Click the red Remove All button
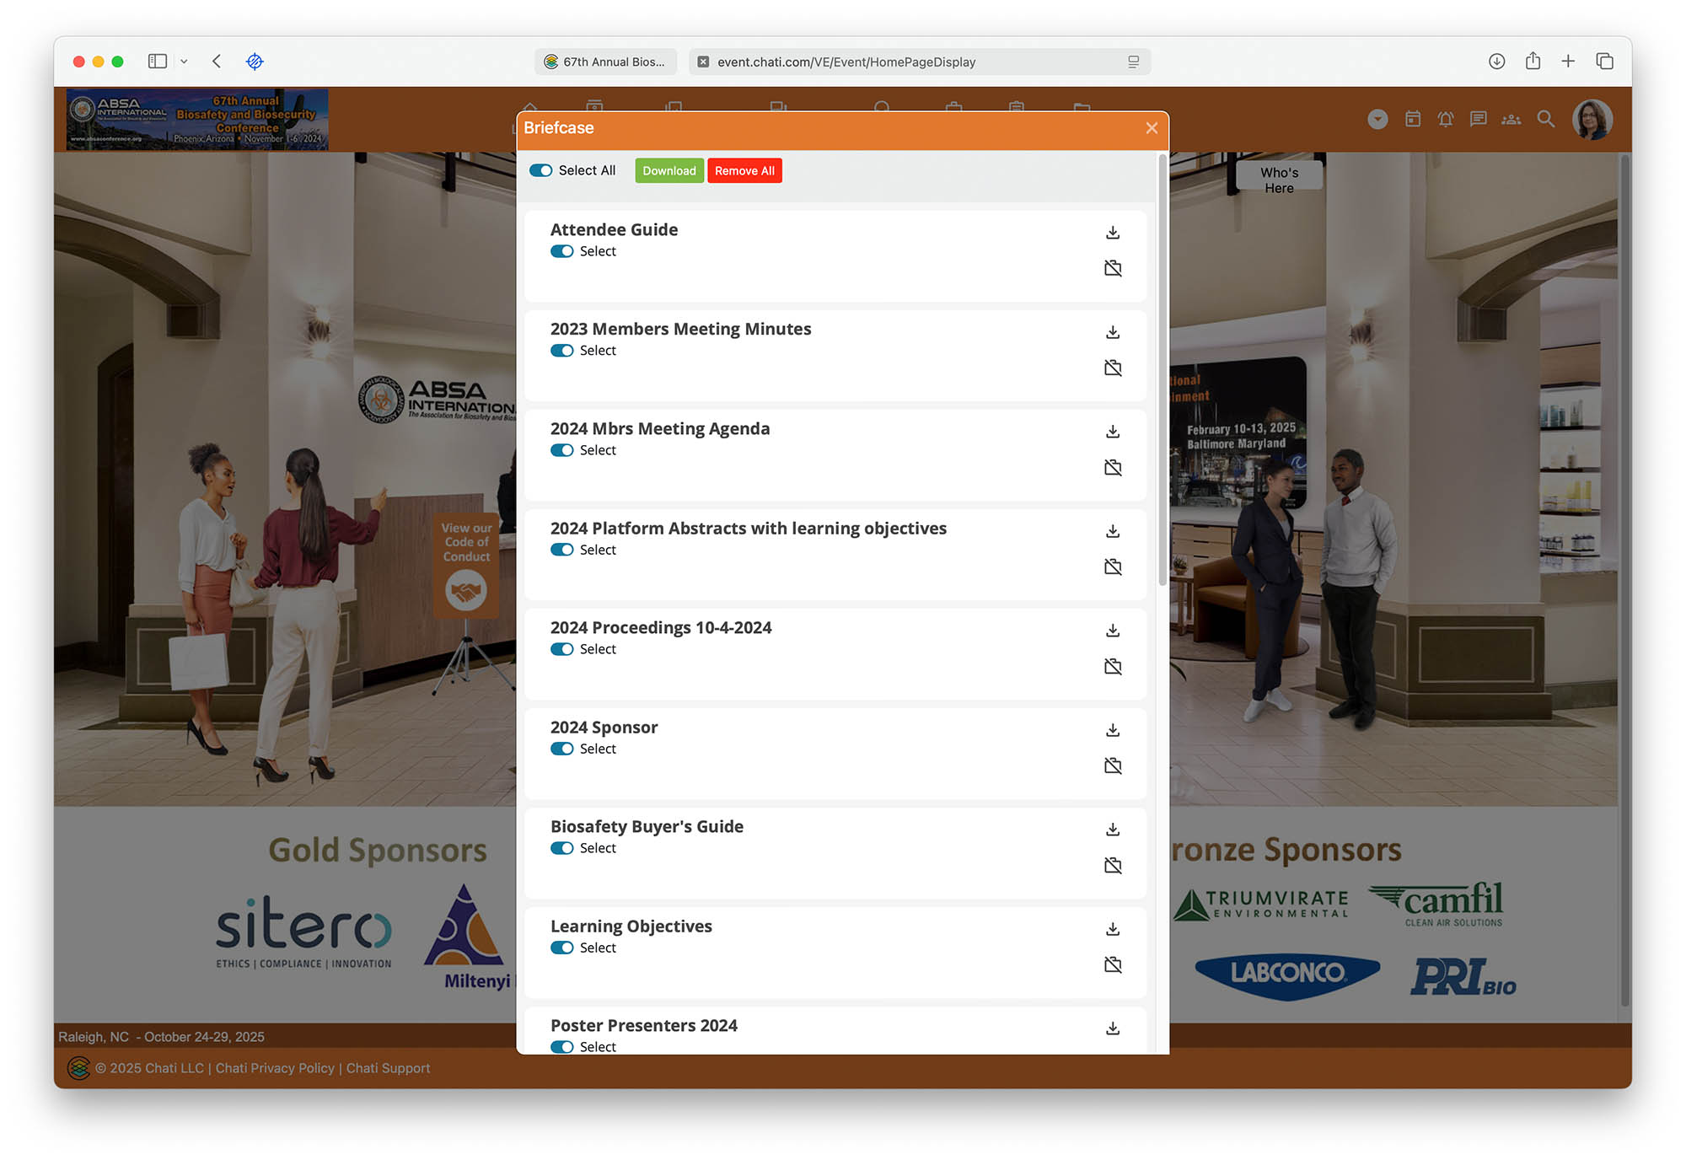Viewport: 1686px width, 1160px height. pyautogui.click(x=744, y=170)
